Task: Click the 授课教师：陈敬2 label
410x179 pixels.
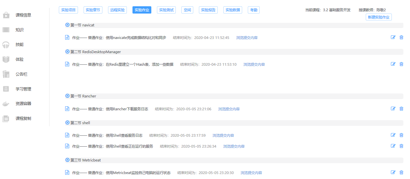Action: click(x=372, y=10)
